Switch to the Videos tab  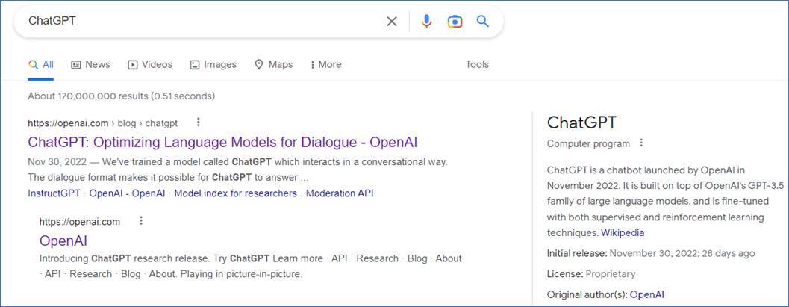[x=150, y=65]
